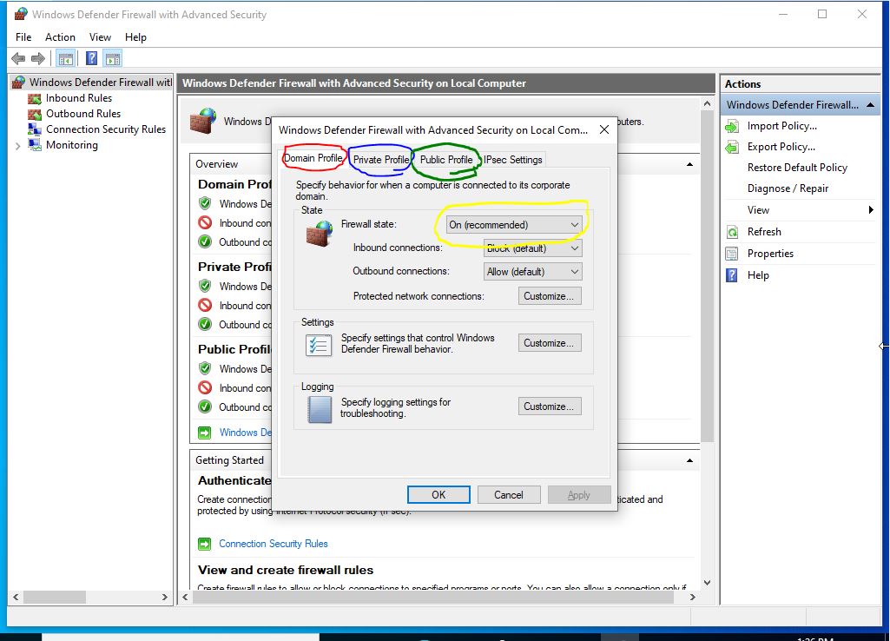Screen dimensions: 890x641
Task: Click the firewall globe icon beside Firewall state
Action: point(320,234)
